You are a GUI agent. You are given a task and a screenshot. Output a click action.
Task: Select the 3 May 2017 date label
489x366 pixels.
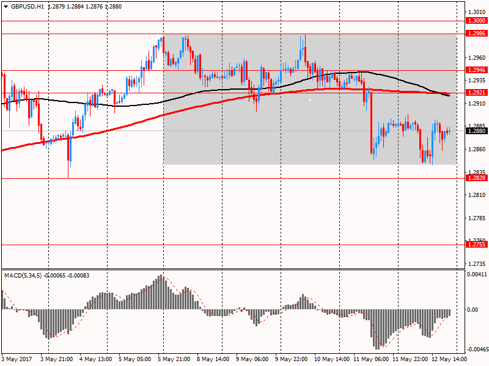[17, 359]
